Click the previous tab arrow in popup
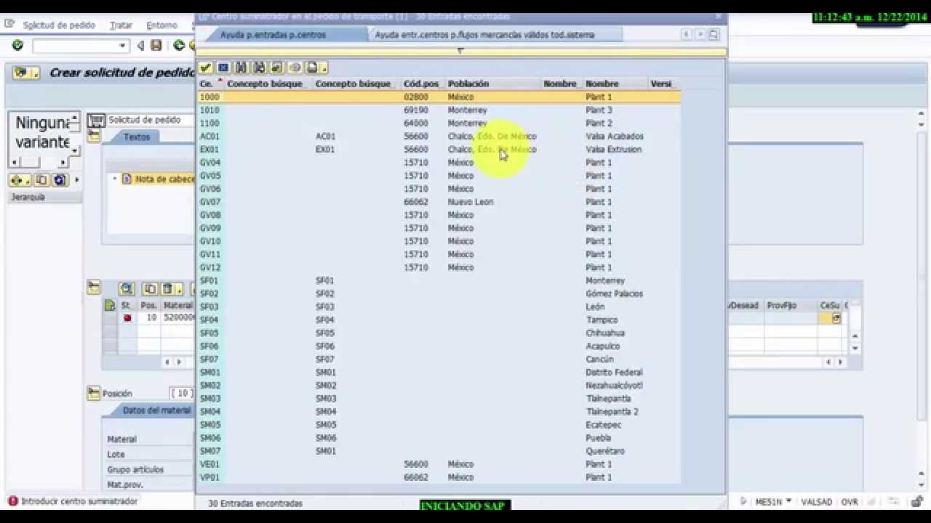The width and height of the screenshot is (931, 523). click(686, 34)
